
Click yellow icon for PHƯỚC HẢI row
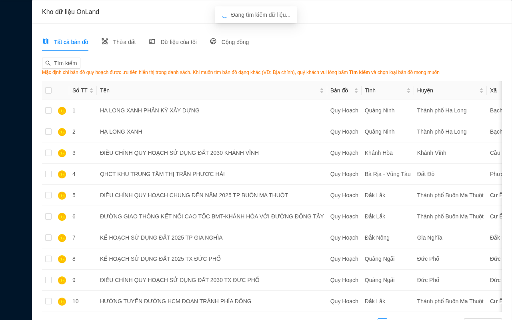point(62,174)
